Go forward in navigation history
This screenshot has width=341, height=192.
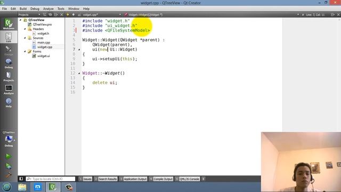pos(74,14)
